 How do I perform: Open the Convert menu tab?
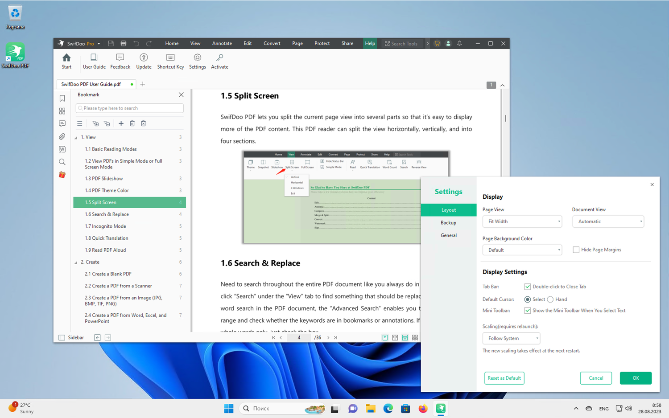coord(272,43)
